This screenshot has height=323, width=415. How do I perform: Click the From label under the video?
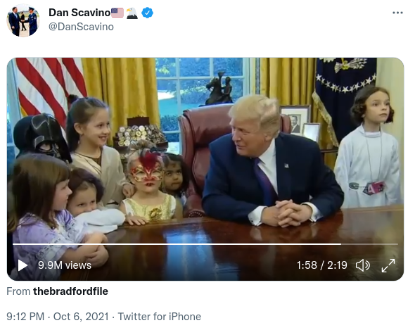tap(18, 291)
